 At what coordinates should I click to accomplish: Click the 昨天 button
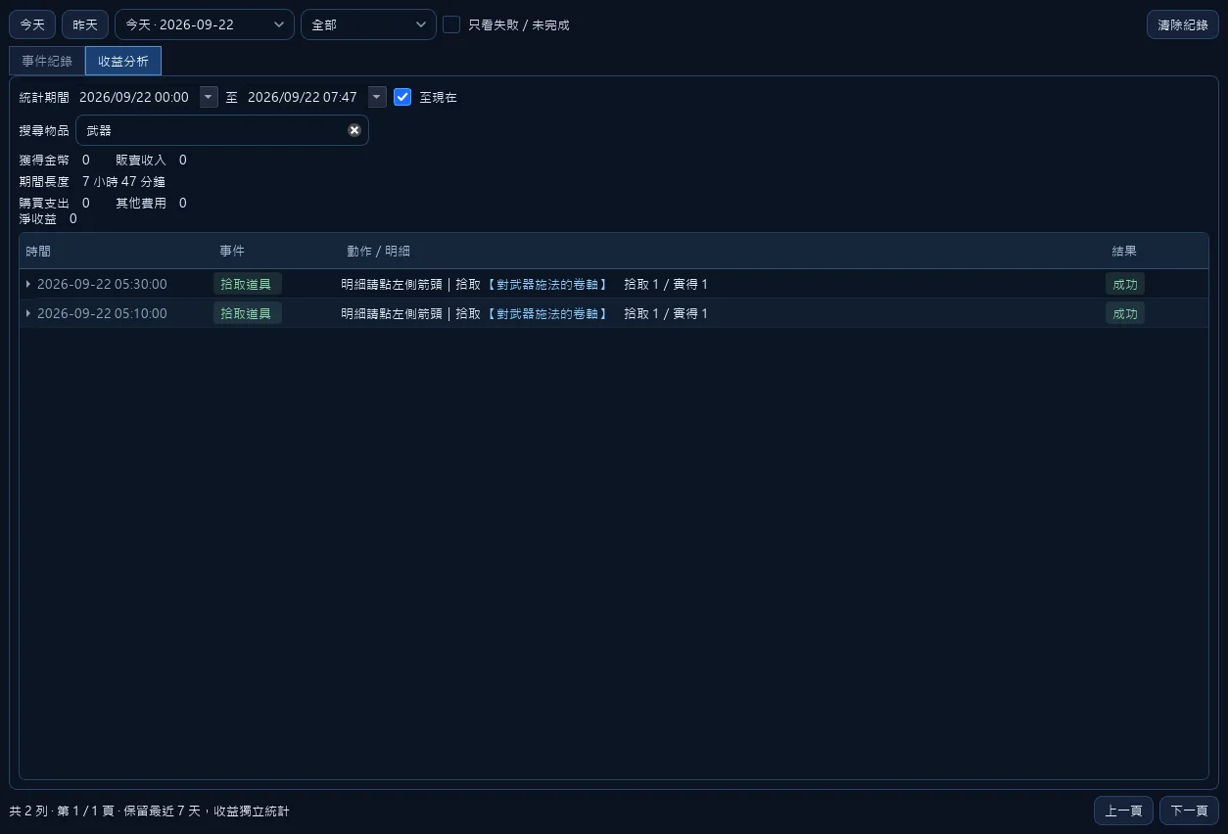point(85,24)
